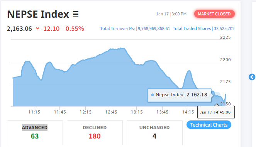Click the 12:45 time-axis label

pyautogui.click(x=111, y=112)
